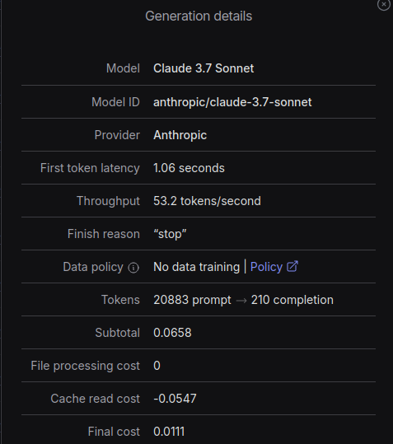393x444 pixels.
Task: Click the Subtotal value 0.0658
Action: [172, 333]
